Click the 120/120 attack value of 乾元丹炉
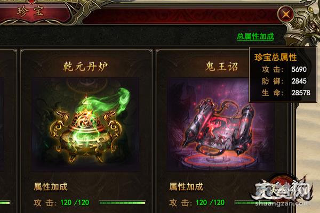The width and height of the screenshot is (320, 213). pyautogui.click(x=75, y=202)
